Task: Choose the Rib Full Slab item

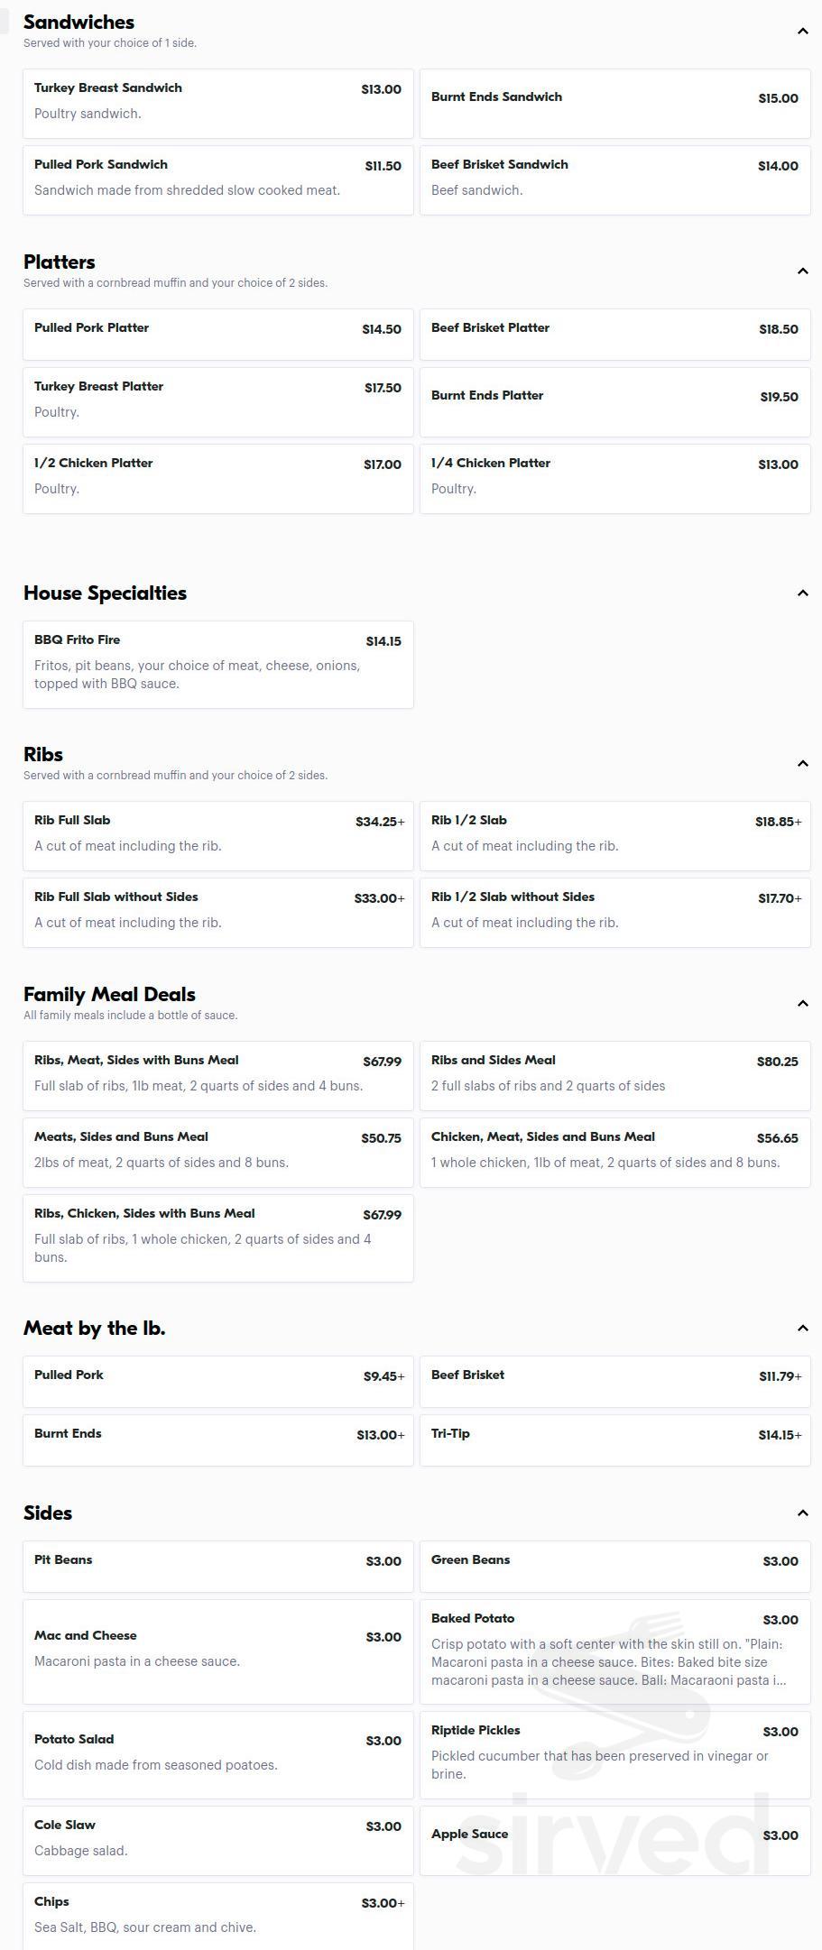Action: [x=217, y=835]
